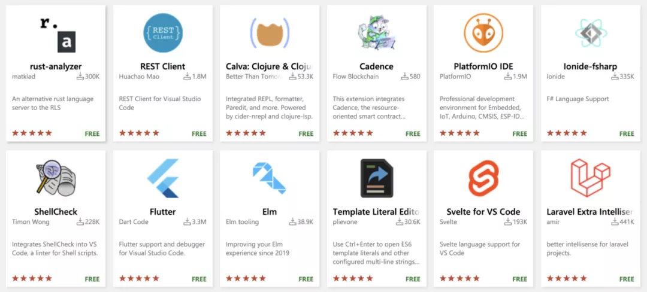Click the Flutter extension title
Image resolution: width=647 pixels, height=292 pixels.
pos(162,212)
